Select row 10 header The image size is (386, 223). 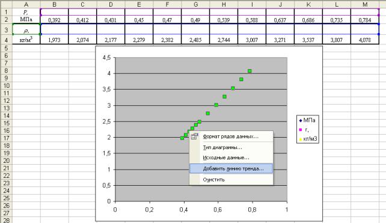click(x=6, y=86)
